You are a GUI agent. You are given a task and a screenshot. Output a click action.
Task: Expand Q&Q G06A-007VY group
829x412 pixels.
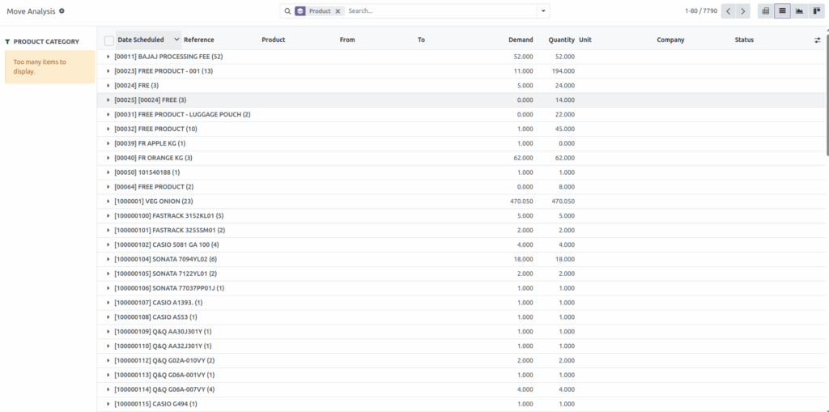[x=108, y=390]
